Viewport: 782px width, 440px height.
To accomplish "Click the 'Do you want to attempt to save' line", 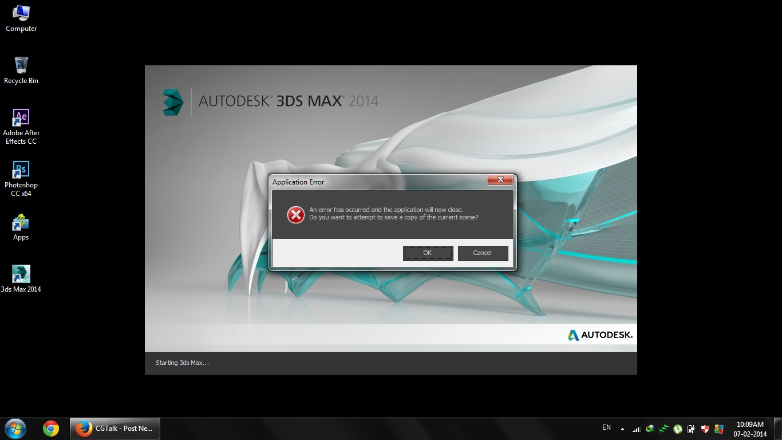I will (x=394, y=217).
